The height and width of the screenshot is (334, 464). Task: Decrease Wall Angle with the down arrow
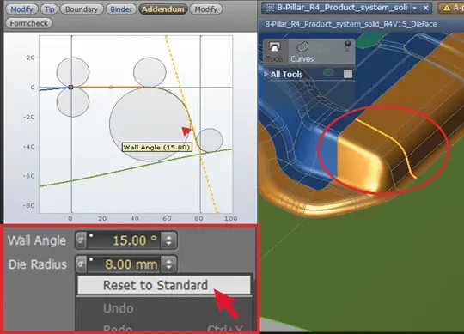[169, 244]
